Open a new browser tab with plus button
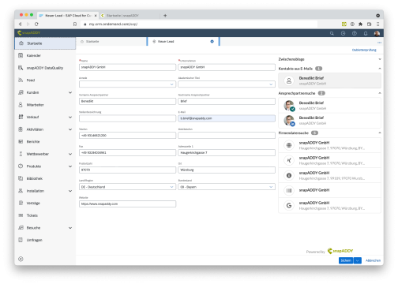 (165, 16)
